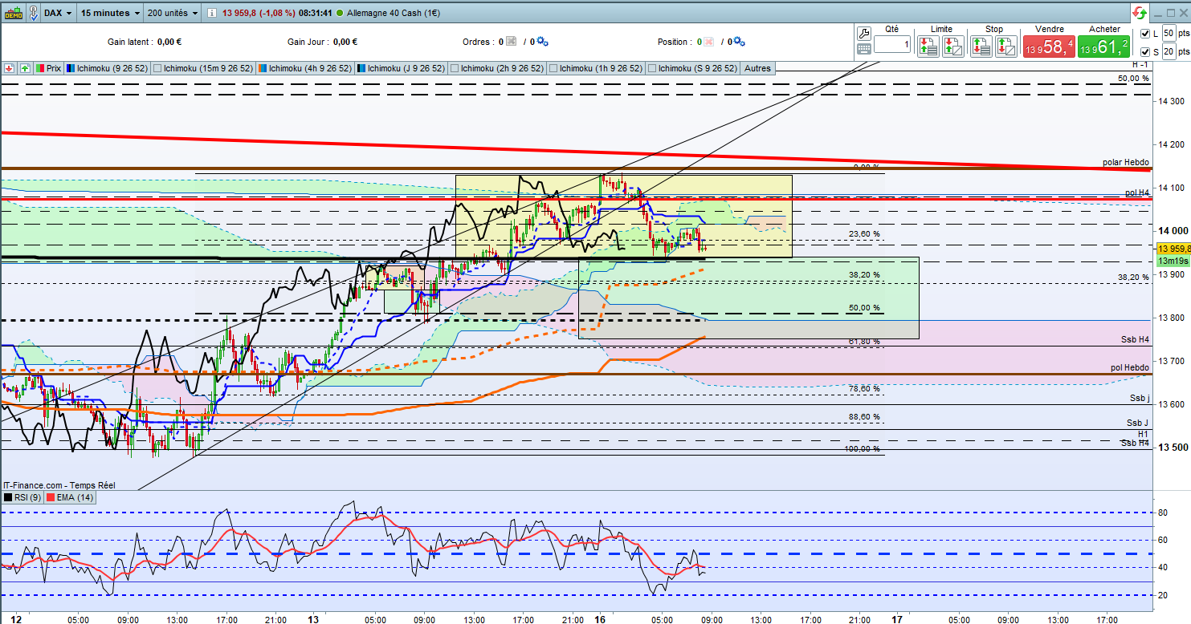Click the 13 959,8 (-1,08 %) price text
Viewport: 1191px width, 624px height.
(x=259, y=14)
